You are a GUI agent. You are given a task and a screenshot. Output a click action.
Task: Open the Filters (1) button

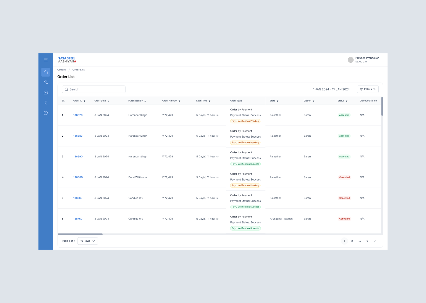[367, 89]
